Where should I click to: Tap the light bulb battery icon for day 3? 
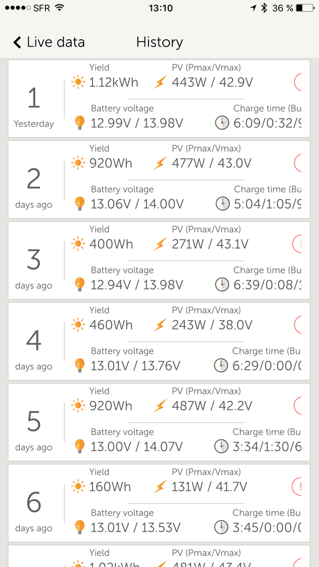tap(79, 285)
